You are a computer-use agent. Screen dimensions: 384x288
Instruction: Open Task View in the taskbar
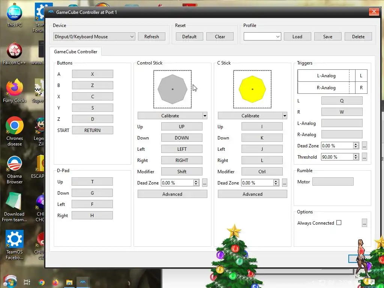[x=27, y=282]
